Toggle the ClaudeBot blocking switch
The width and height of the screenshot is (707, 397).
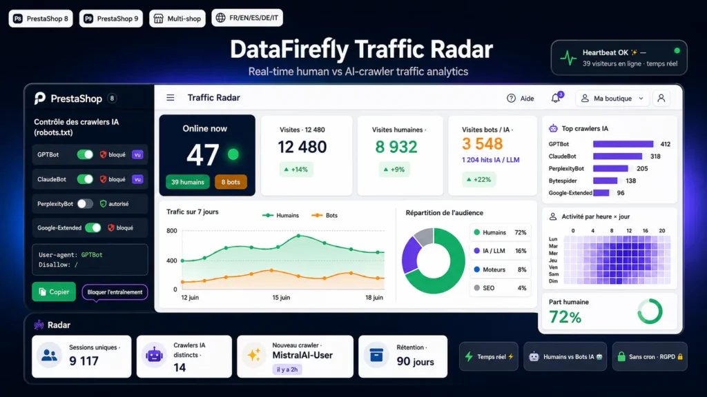point(85,179)
